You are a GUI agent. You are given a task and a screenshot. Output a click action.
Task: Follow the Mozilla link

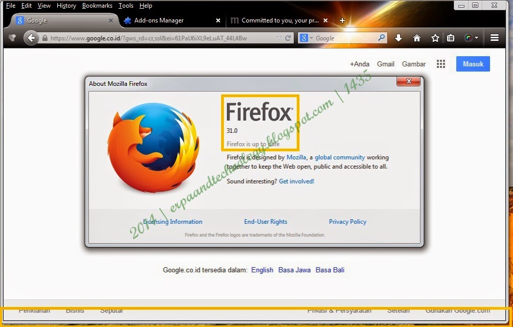[296, 157]
